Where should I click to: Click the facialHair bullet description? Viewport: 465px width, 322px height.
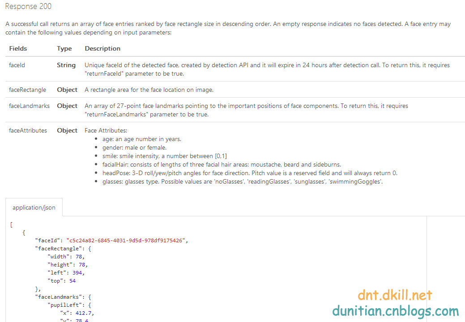pyautogui.click(x=222, y=164)
